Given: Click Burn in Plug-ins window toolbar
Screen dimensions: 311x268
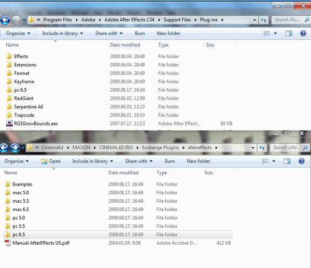Looking at the screenshot, I should coord(140,33).
